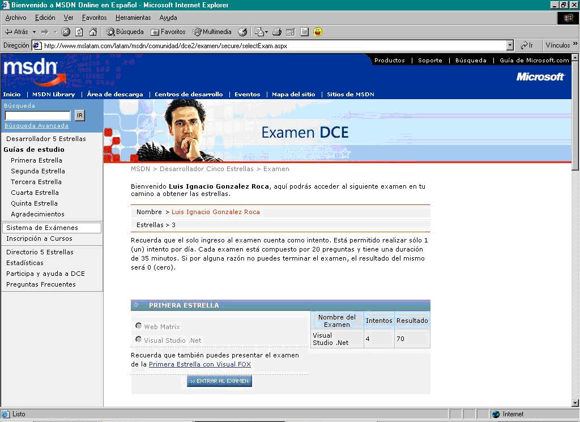The width and height of the screenshot is (580, 422).
Task: Click the vertical scrollbar thumb
Action: pos(575,116)
